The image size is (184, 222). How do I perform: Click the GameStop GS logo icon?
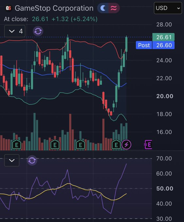point(8,8)
